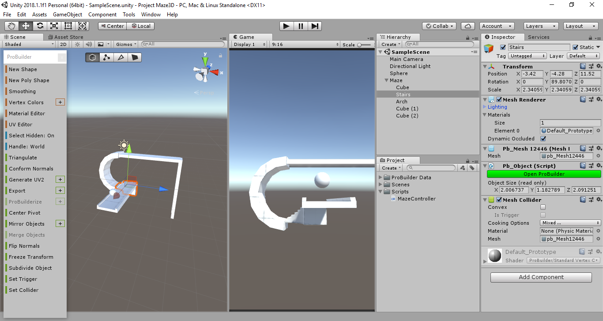Open the 9:16 aspect ratio dropdown
Screen dimensions: 603x321
[305, 44]
